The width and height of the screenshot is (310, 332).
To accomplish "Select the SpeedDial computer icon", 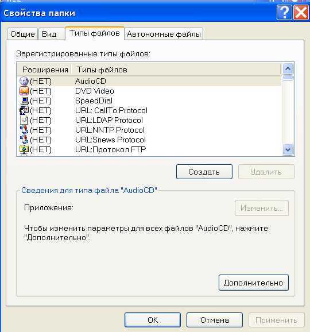I will 24,101.
